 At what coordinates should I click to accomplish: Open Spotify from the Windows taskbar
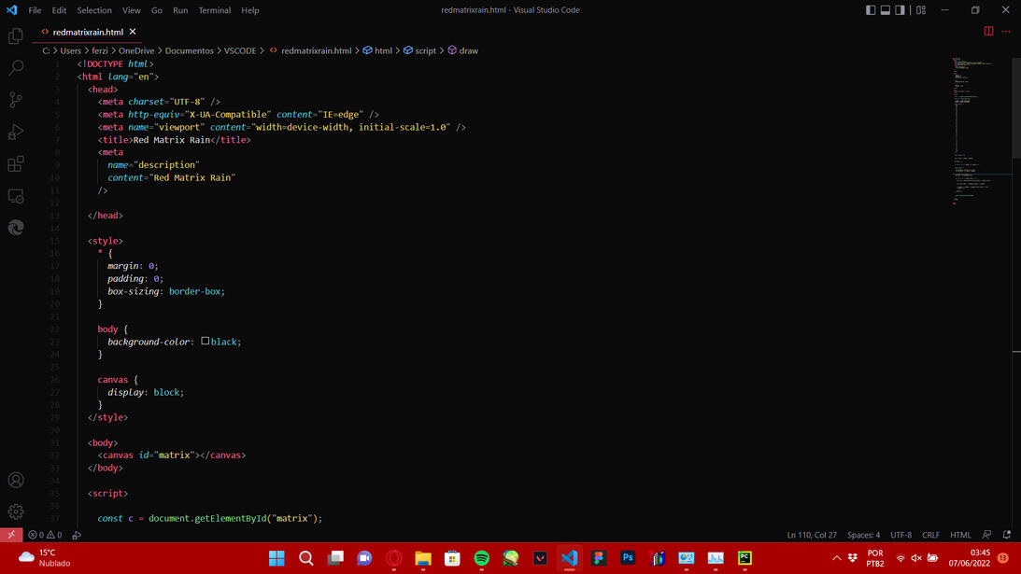pos(482,558)
